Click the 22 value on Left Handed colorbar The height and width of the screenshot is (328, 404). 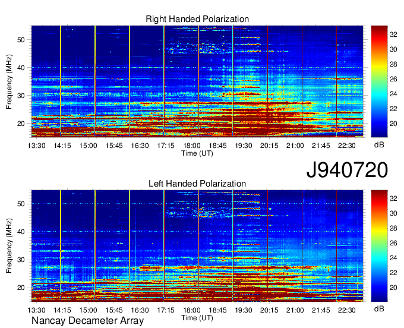click(393, 273)
